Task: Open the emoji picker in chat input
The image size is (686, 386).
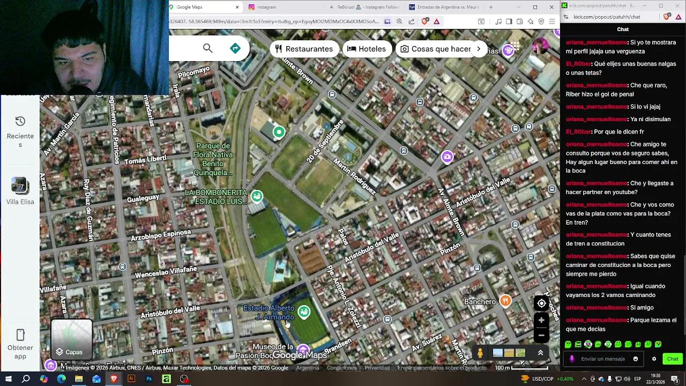Action: click(636, 359)
